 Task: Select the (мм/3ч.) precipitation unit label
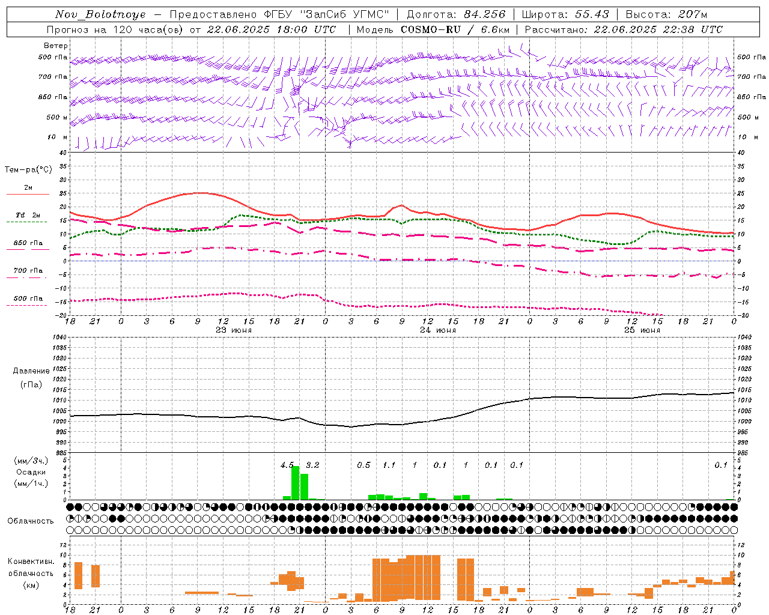31,461
